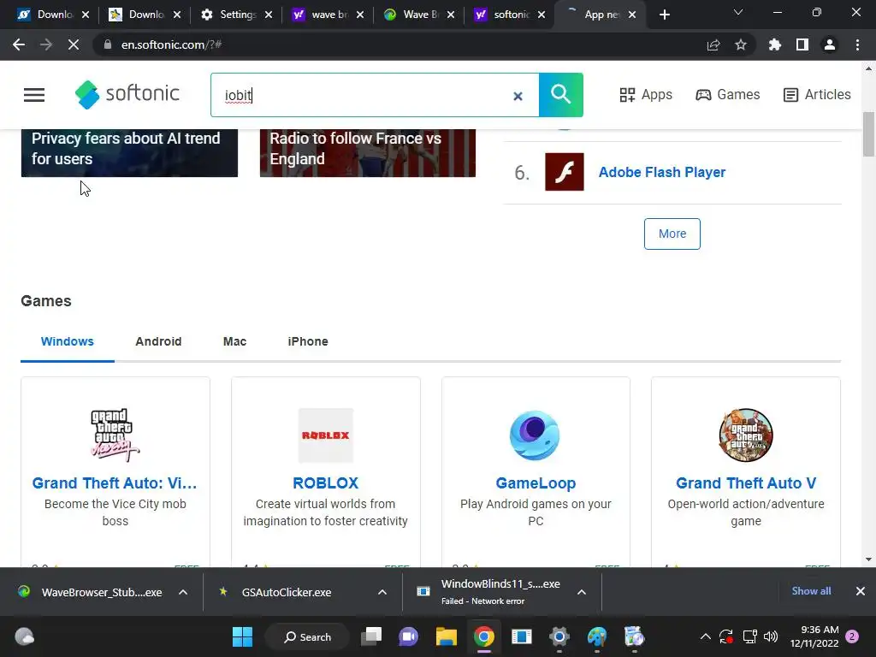Expand WindowBlinds11 download options
Viewport: 876px width, 657px height.
click(x=582, y=592)
